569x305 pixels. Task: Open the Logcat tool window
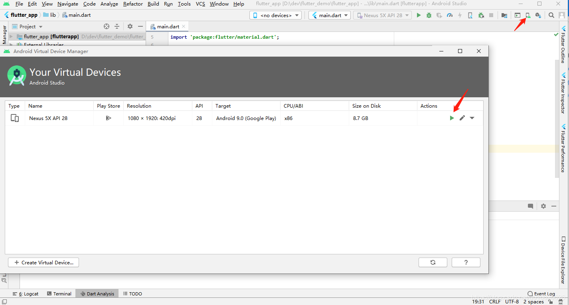click(x=26, y=293)
